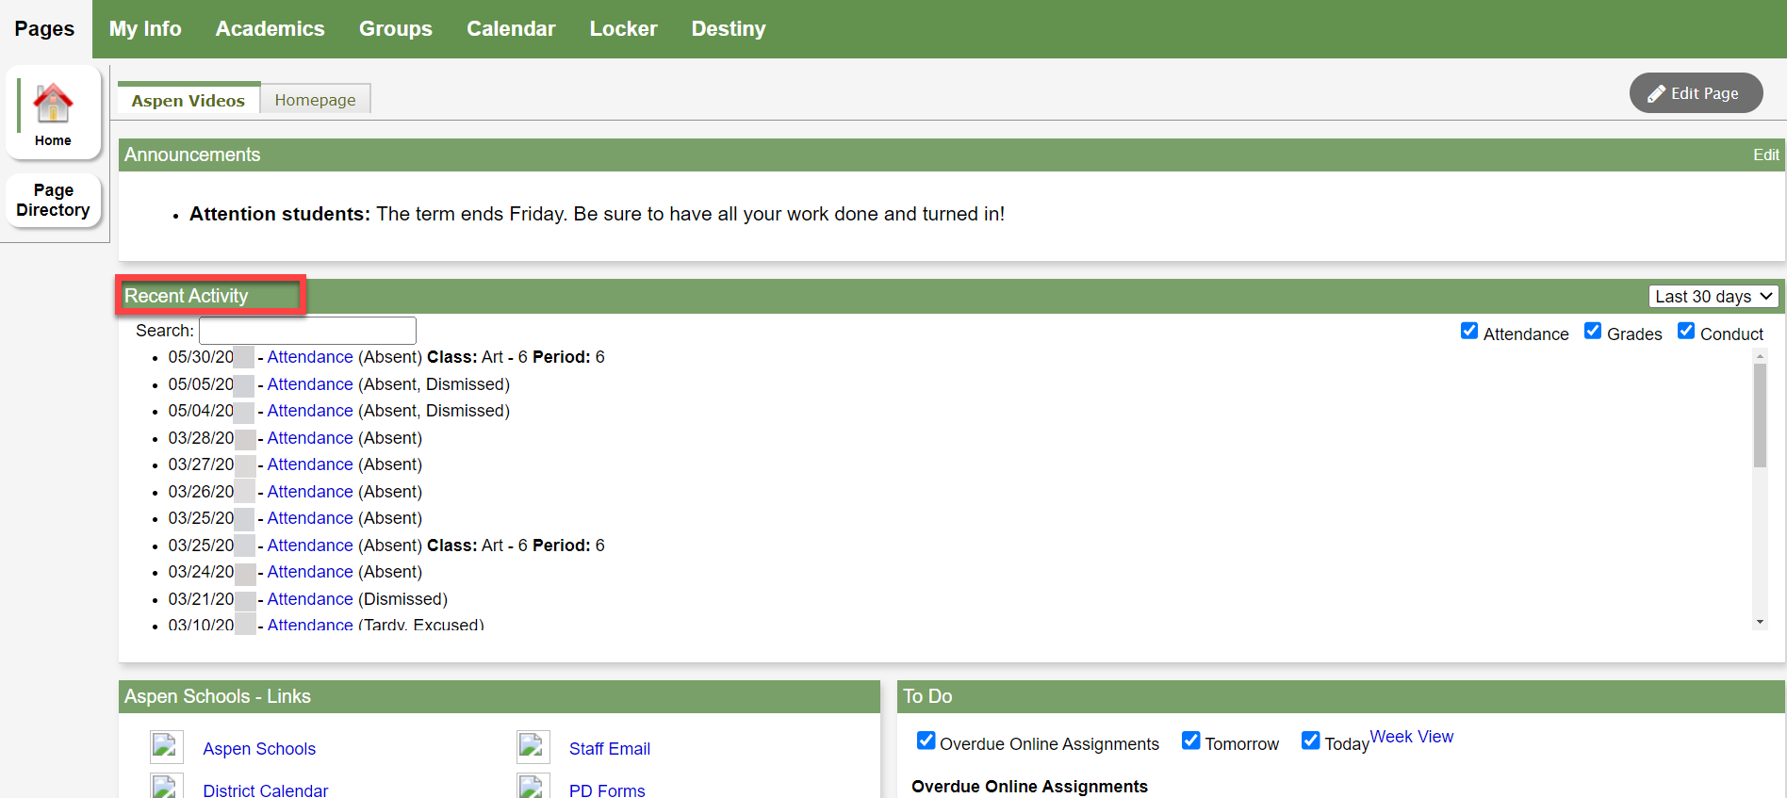Open the 05/30 Attendance entry link
Screen dimensions: 1787x798
pyautogui.click(x=309, y=357)
